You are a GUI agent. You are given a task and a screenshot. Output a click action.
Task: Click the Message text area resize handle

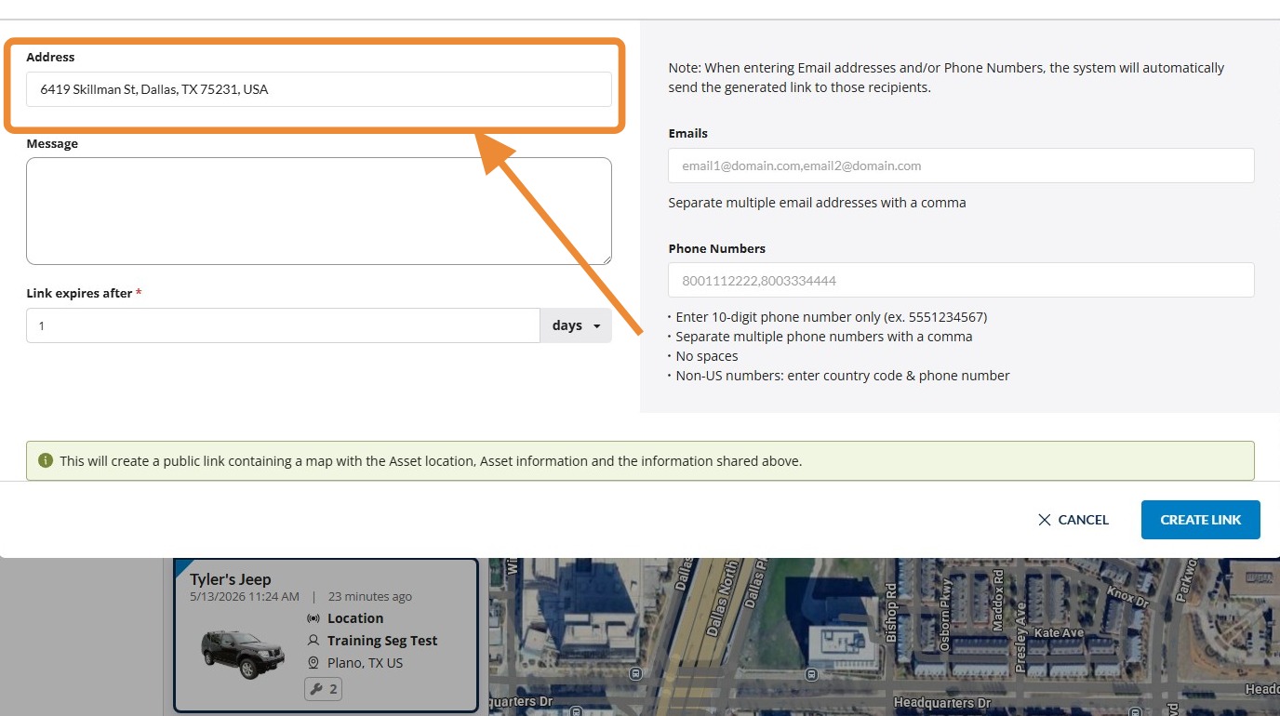click(606, 259)
